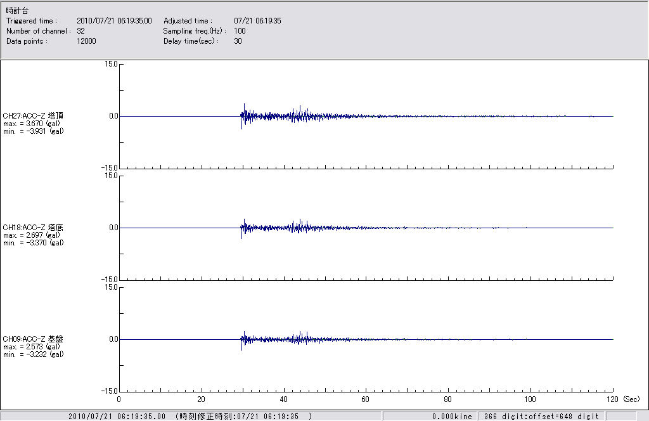This screenshot has width=649, height=421.
Task: Select the CH09:ACC-Z 基盤 channel label
Action: tap(33, 339)
